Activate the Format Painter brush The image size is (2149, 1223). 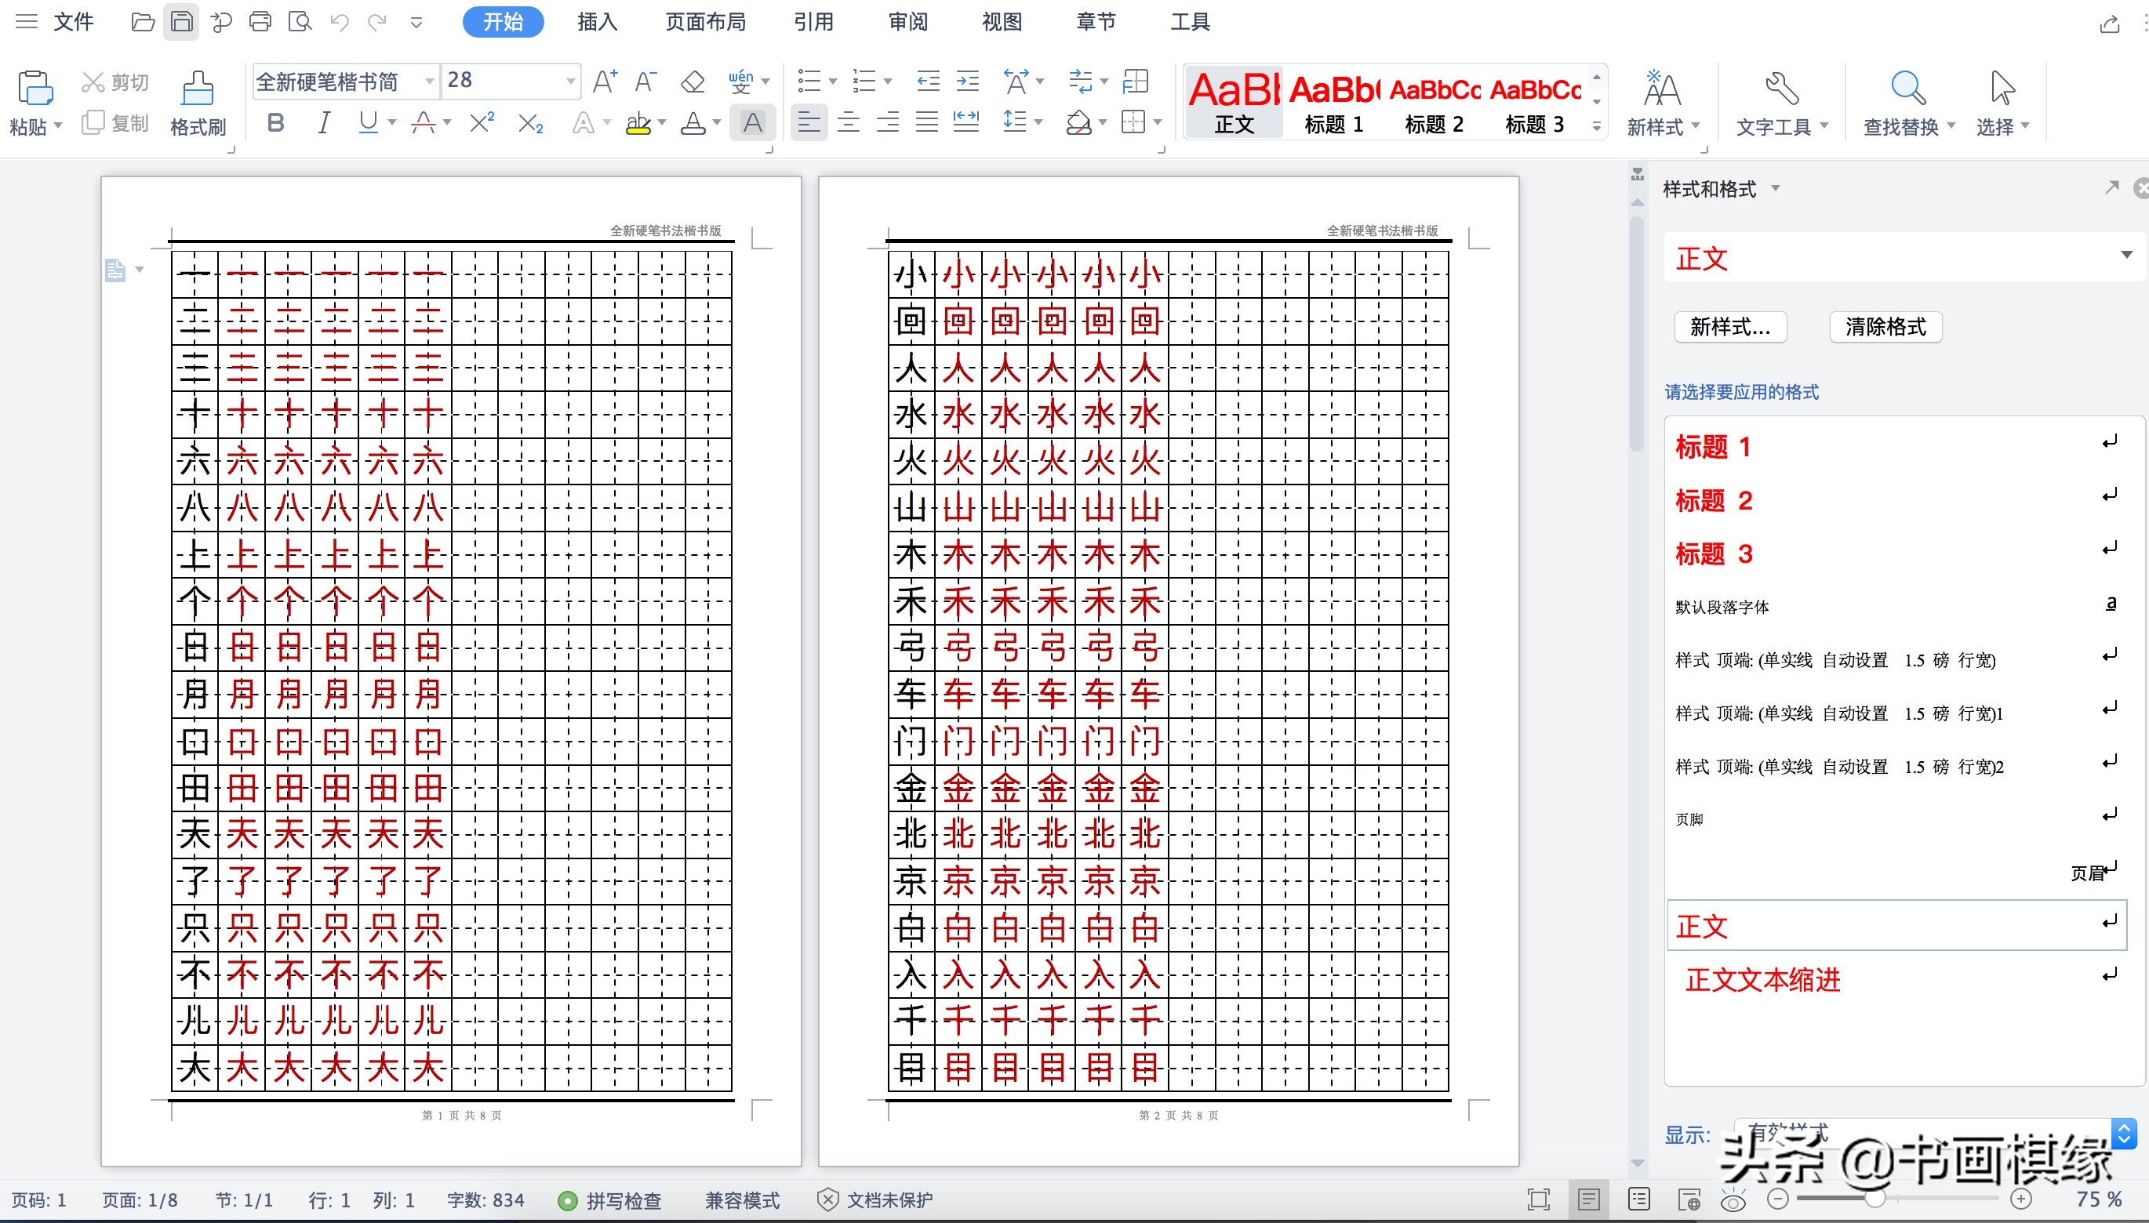(198, 103)
